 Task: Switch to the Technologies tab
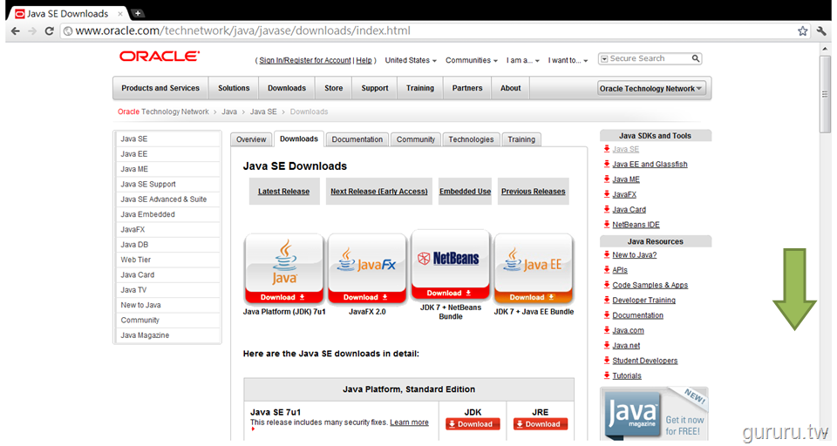point(471,139)
